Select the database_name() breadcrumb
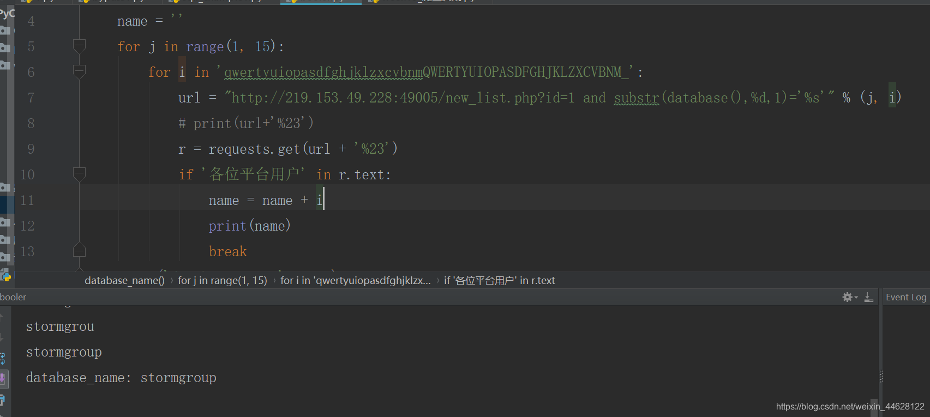 pyautogui.click(x=124, y=281)
